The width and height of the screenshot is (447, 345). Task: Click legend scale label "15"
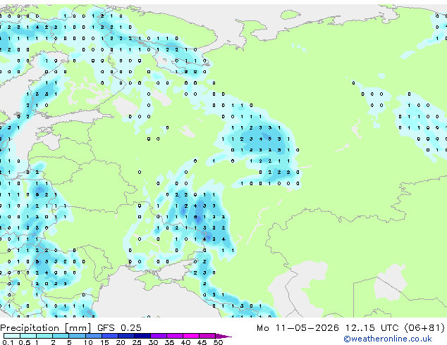click(104, 342)
